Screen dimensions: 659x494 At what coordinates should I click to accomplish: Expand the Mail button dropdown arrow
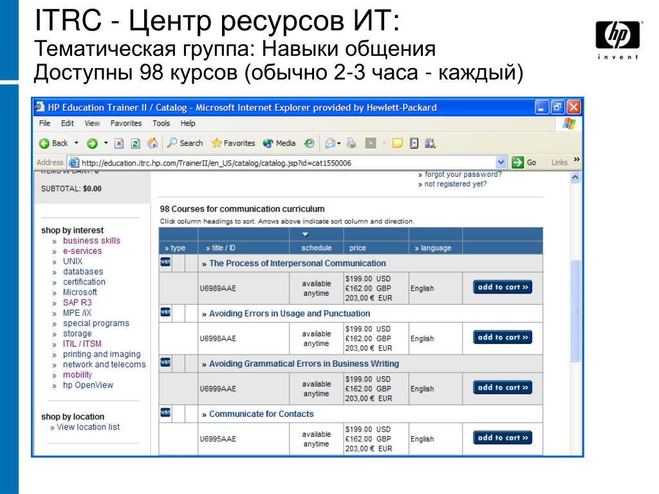339,143
